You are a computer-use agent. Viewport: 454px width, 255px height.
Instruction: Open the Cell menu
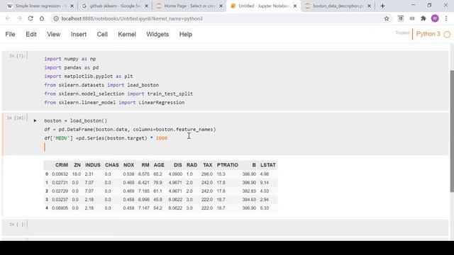[102, 35]
